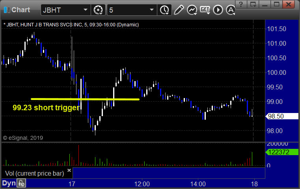Viewport: 300px width, 189px height.
Task: Maximize the chart window
Action: pos(277,4)
